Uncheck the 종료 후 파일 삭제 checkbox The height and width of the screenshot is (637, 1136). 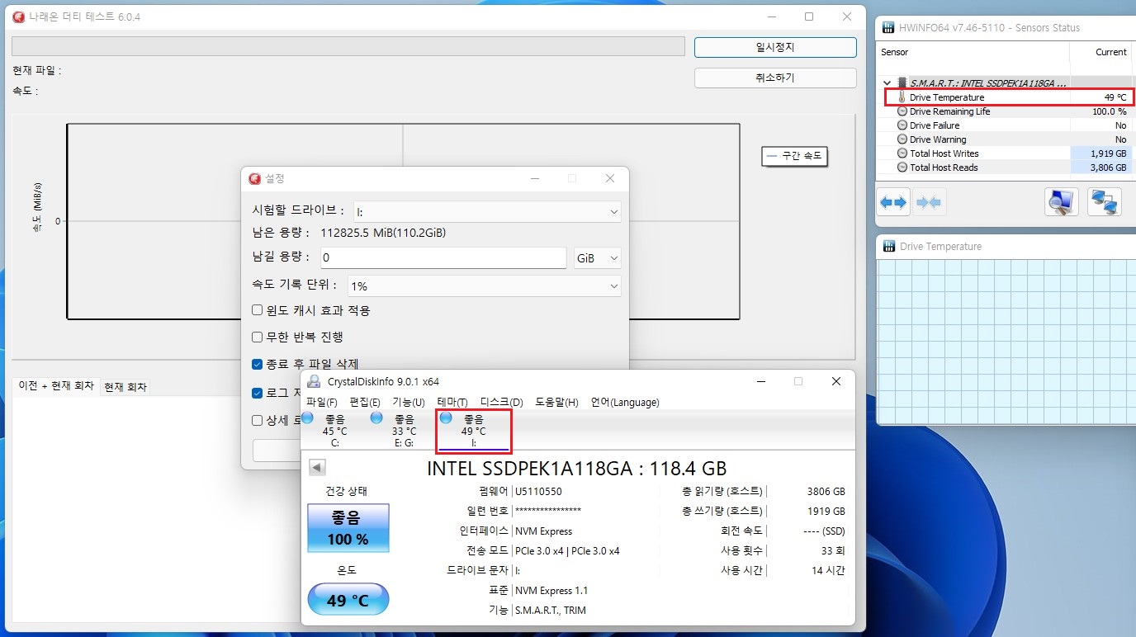tap(258, 364)
